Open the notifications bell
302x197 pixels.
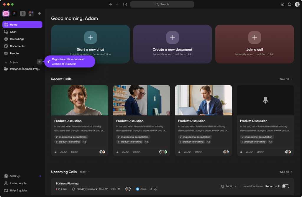(x=290, y=4)
